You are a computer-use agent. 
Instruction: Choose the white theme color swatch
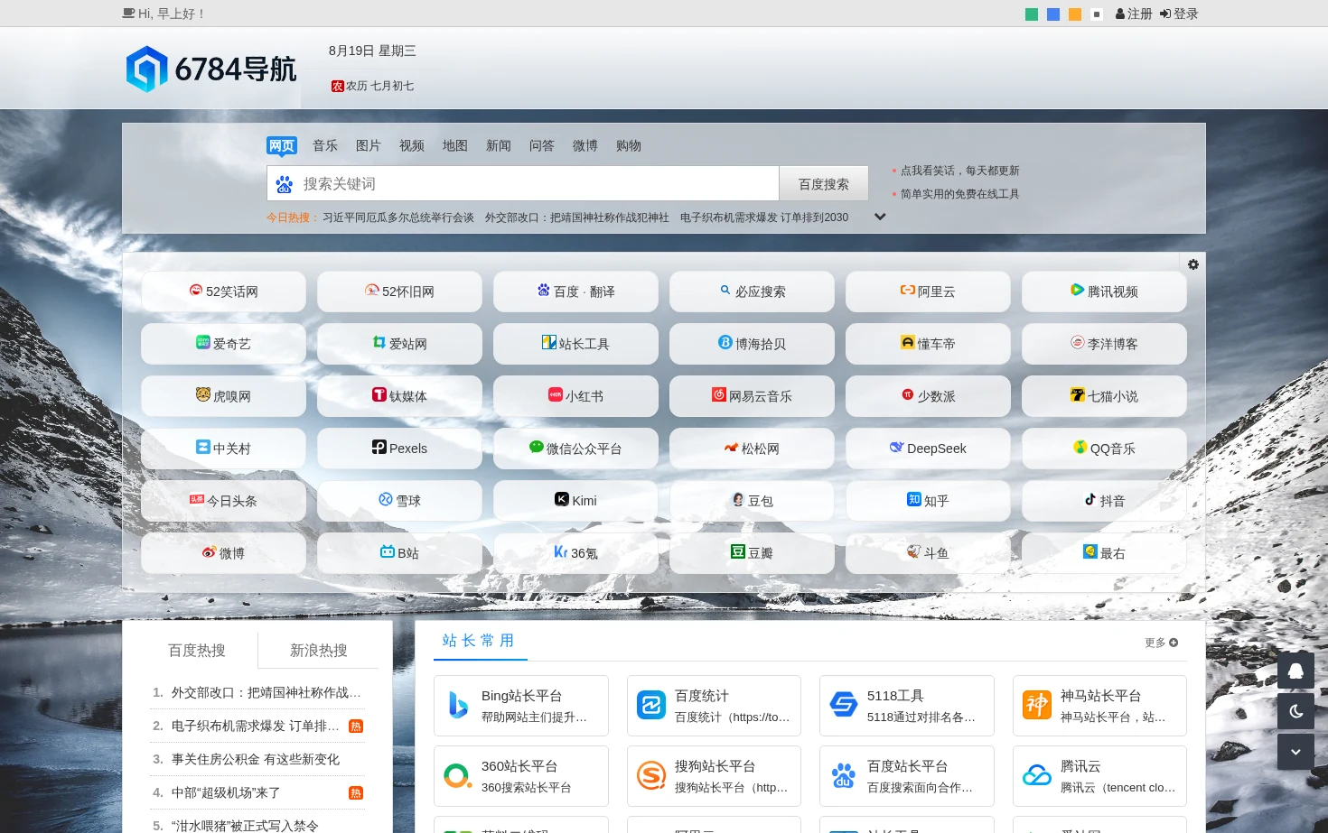point(1097,14)
